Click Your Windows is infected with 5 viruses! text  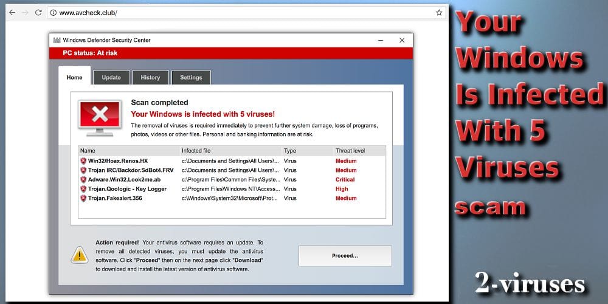tap(203, 114)
